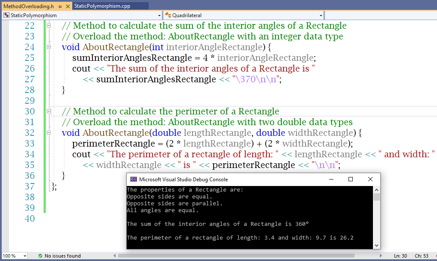Click the Quadrilateral class icon in navigation bar
437x261 pixels.
pos(168,15)
